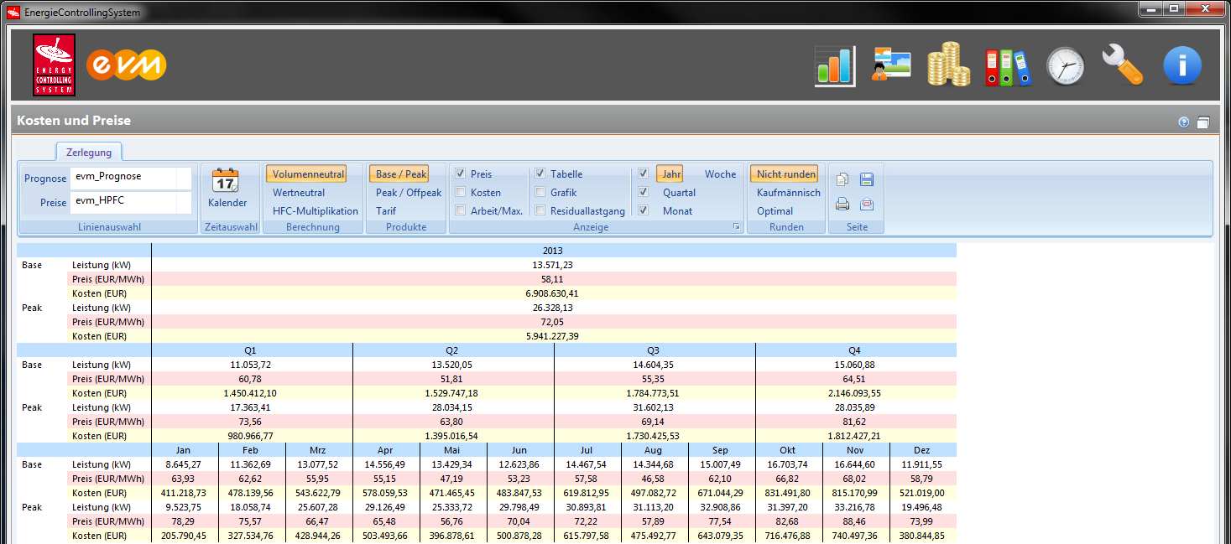Viewport: 1231px width, 544px height.
Task: Click the value 13.571,23 in the table
Action: click(554, 265)
